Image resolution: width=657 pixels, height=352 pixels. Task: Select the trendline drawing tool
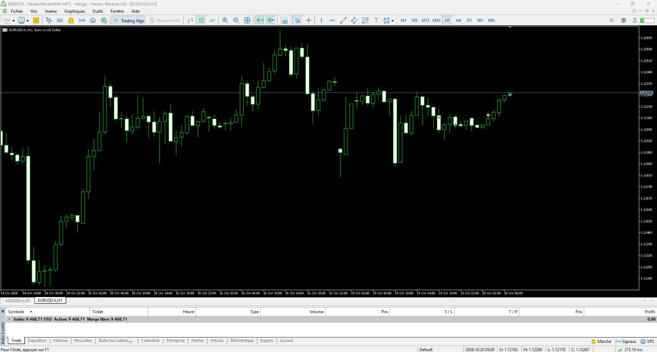pyautogui.click(x=343, y=20)
